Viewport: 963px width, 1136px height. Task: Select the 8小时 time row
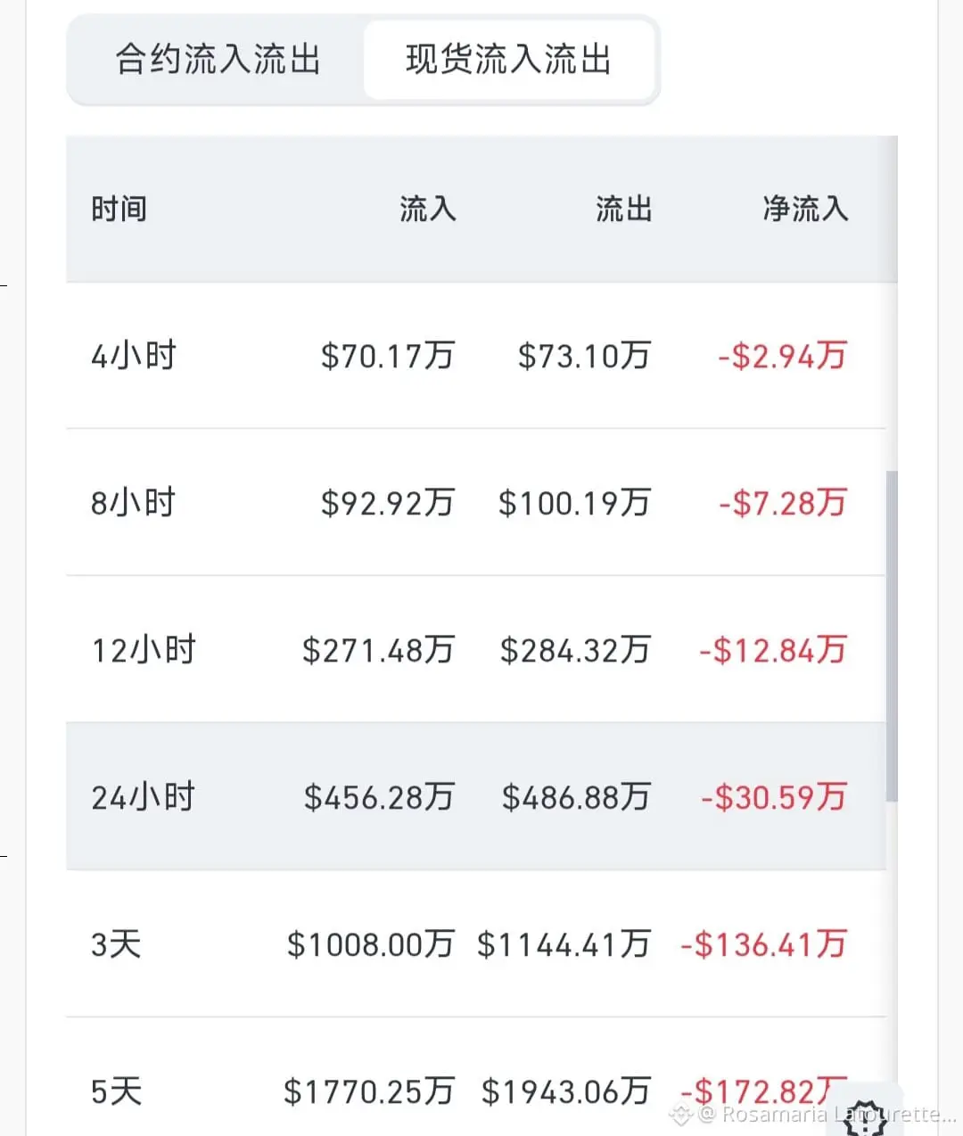coord(134,503)
